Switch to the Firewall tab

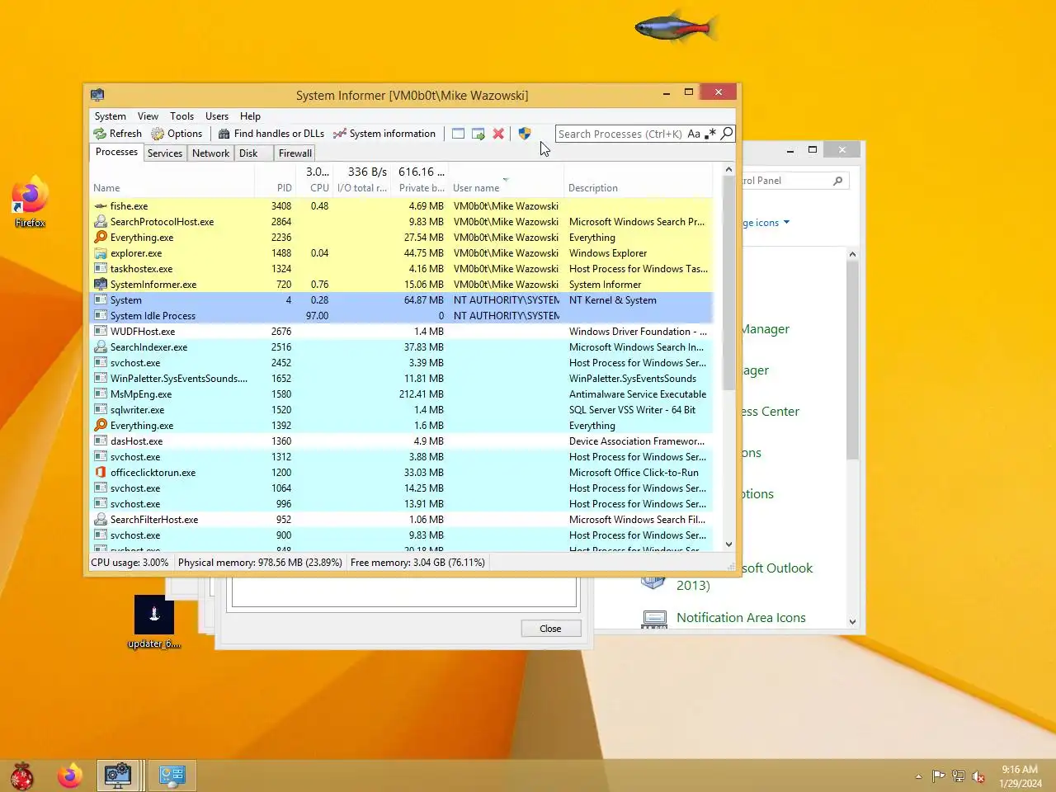tap(295, 153)
